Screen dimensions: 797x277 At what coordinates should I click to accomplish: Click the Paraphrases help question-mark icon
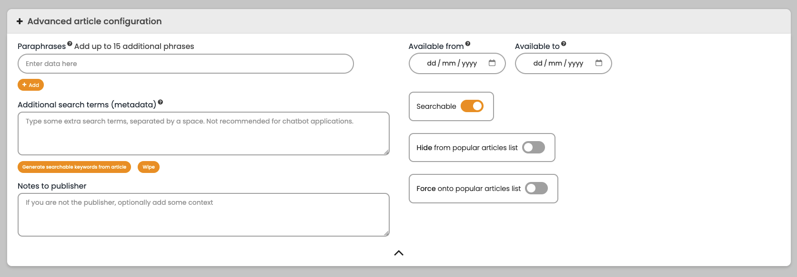pyautogui.click(x=70, y=44)
